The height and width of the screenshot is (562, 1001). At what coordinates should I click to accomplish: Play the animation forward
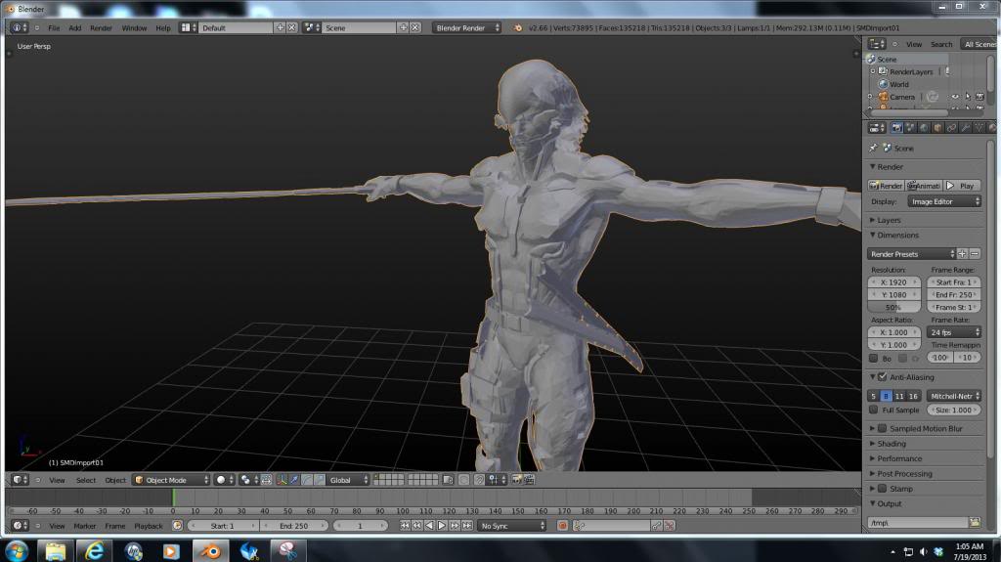pos(442,526)
